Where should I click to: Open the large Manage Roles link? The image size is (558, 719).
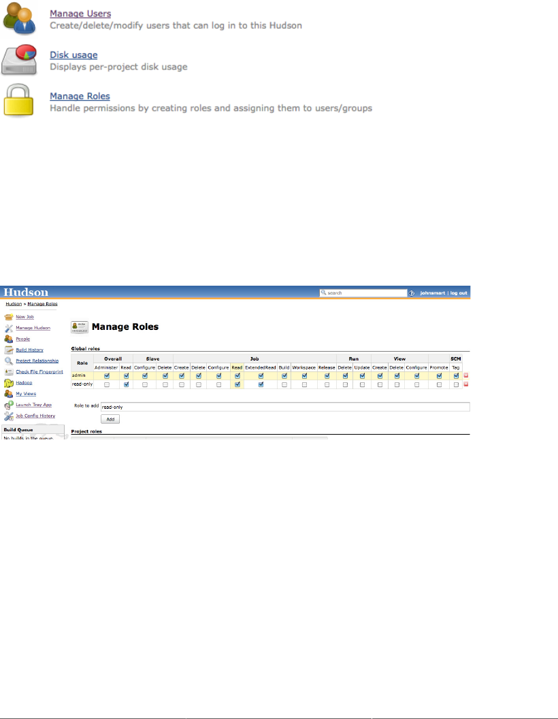[80, 97]
